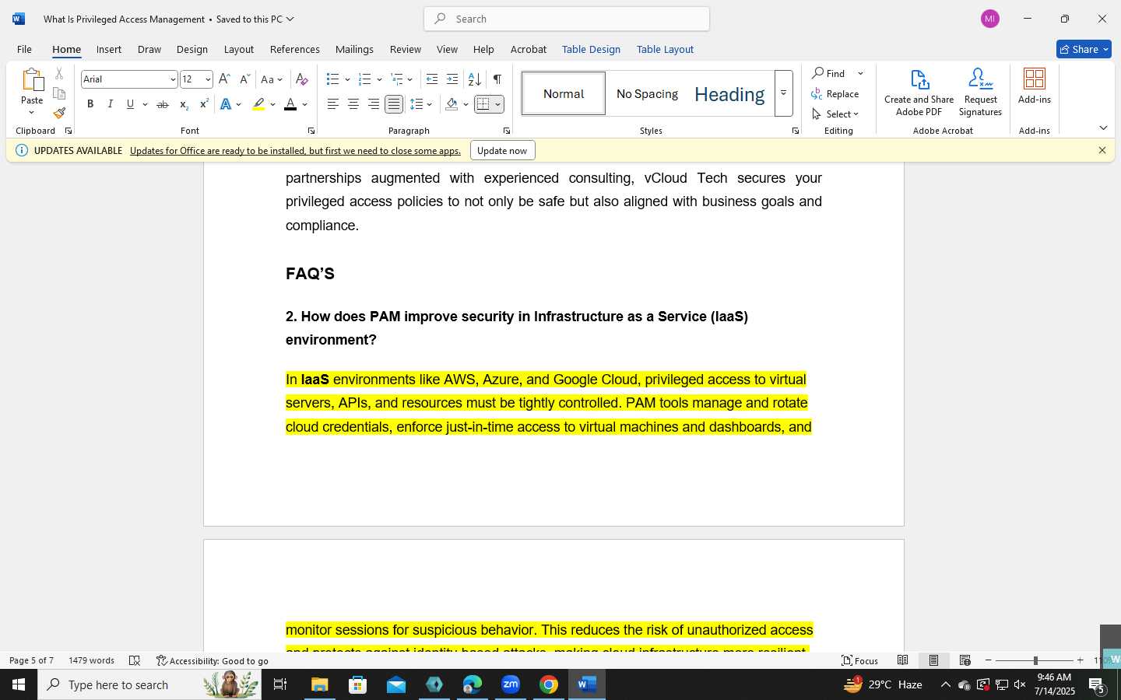Toggle Italic formatting

(x=111, y=104)
